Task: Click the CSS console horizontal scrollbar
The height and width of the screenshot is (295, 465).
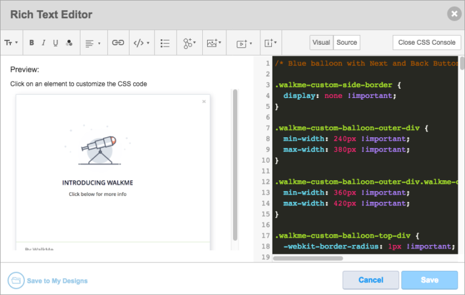Action: (308, 258)
